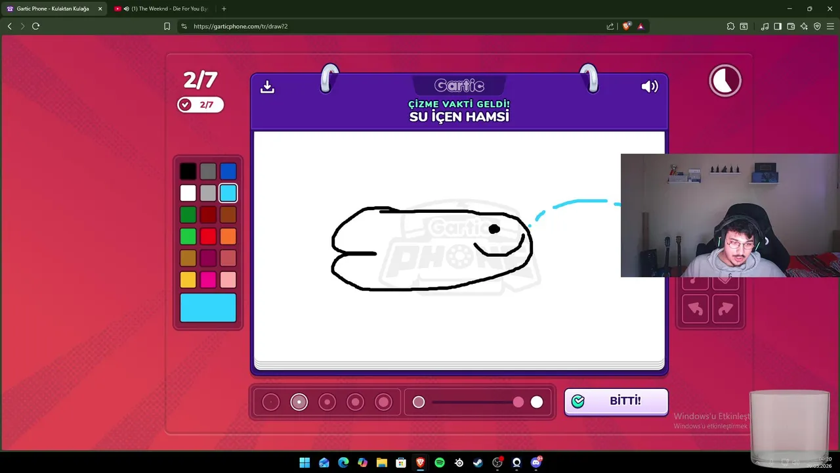Click the 2/7 ready counter badge

coord(200,104)
